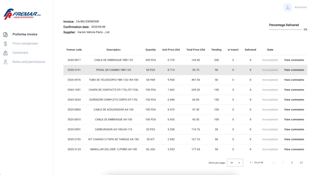This screenshot has height=175, width=317.
Task: Open the Price comparison menu item
Action: click(x=25, y=43)
